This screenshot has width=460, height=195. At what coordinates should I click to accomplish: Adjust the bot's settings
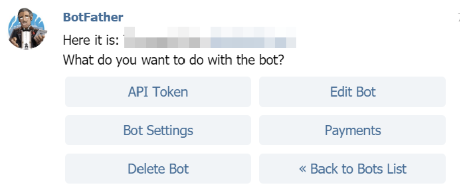point(158,130)
